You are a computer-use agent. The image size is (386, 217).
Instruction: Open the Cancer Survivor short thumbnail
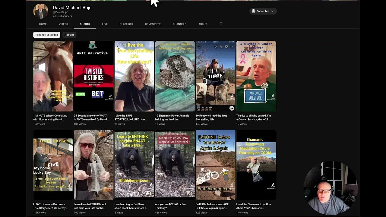pyautogui.click(x=256, y=76)
